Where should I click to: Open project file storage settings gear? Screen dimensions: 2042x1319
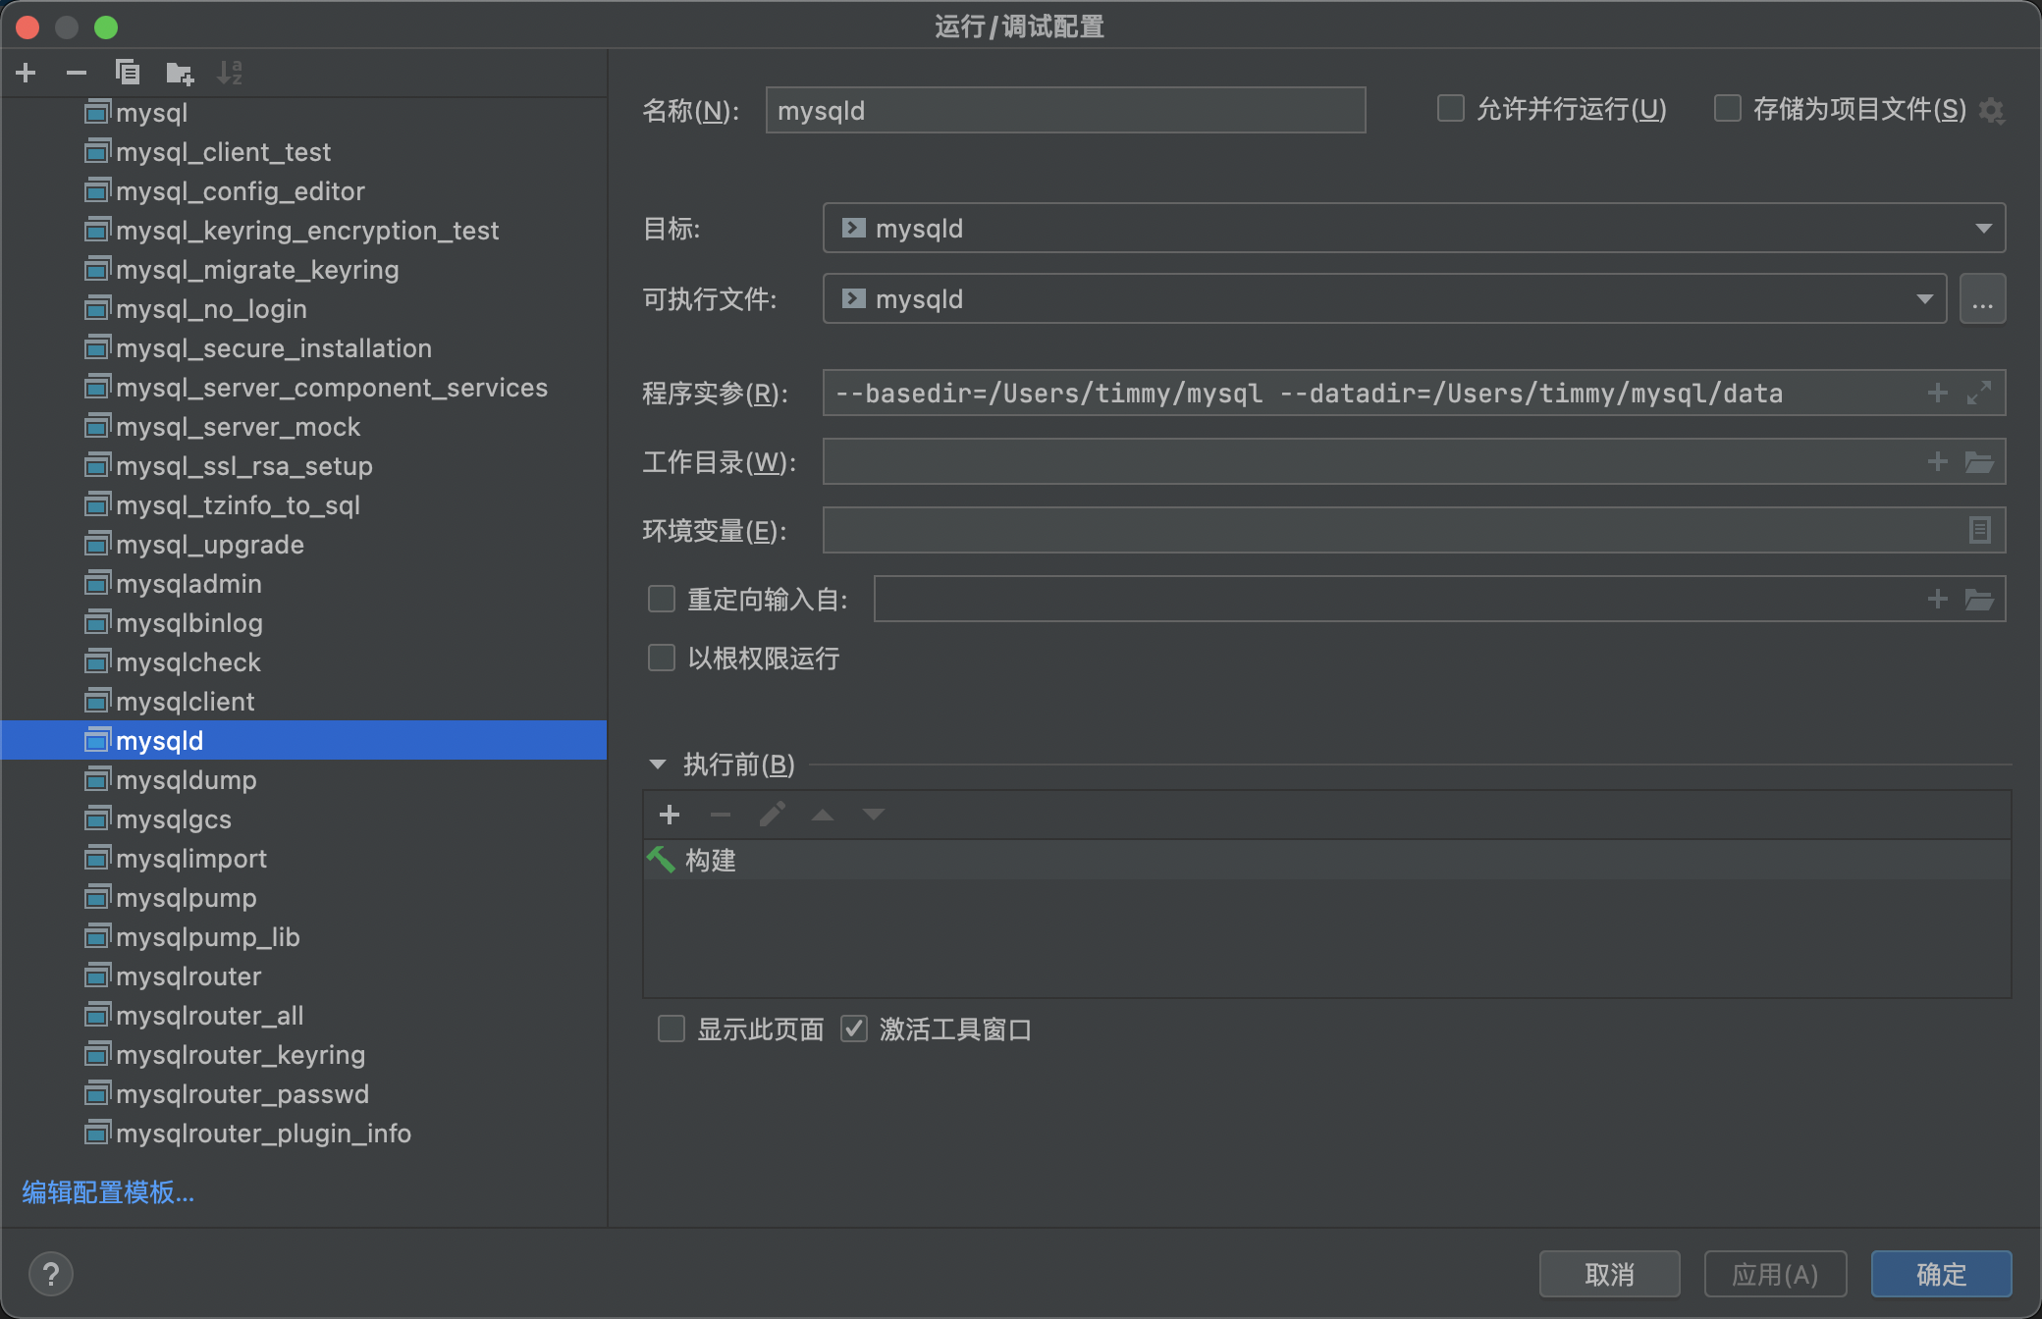(x=1991, y=110)
